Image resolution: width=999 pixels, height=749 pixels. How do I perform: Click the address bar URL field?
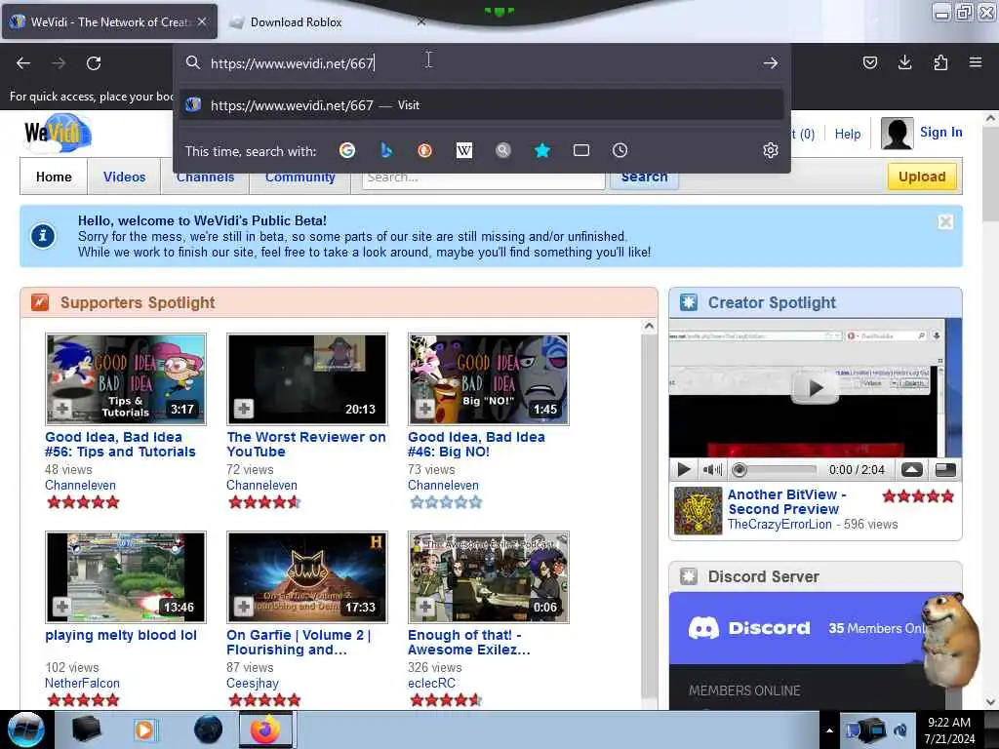(x=484, y=63)
